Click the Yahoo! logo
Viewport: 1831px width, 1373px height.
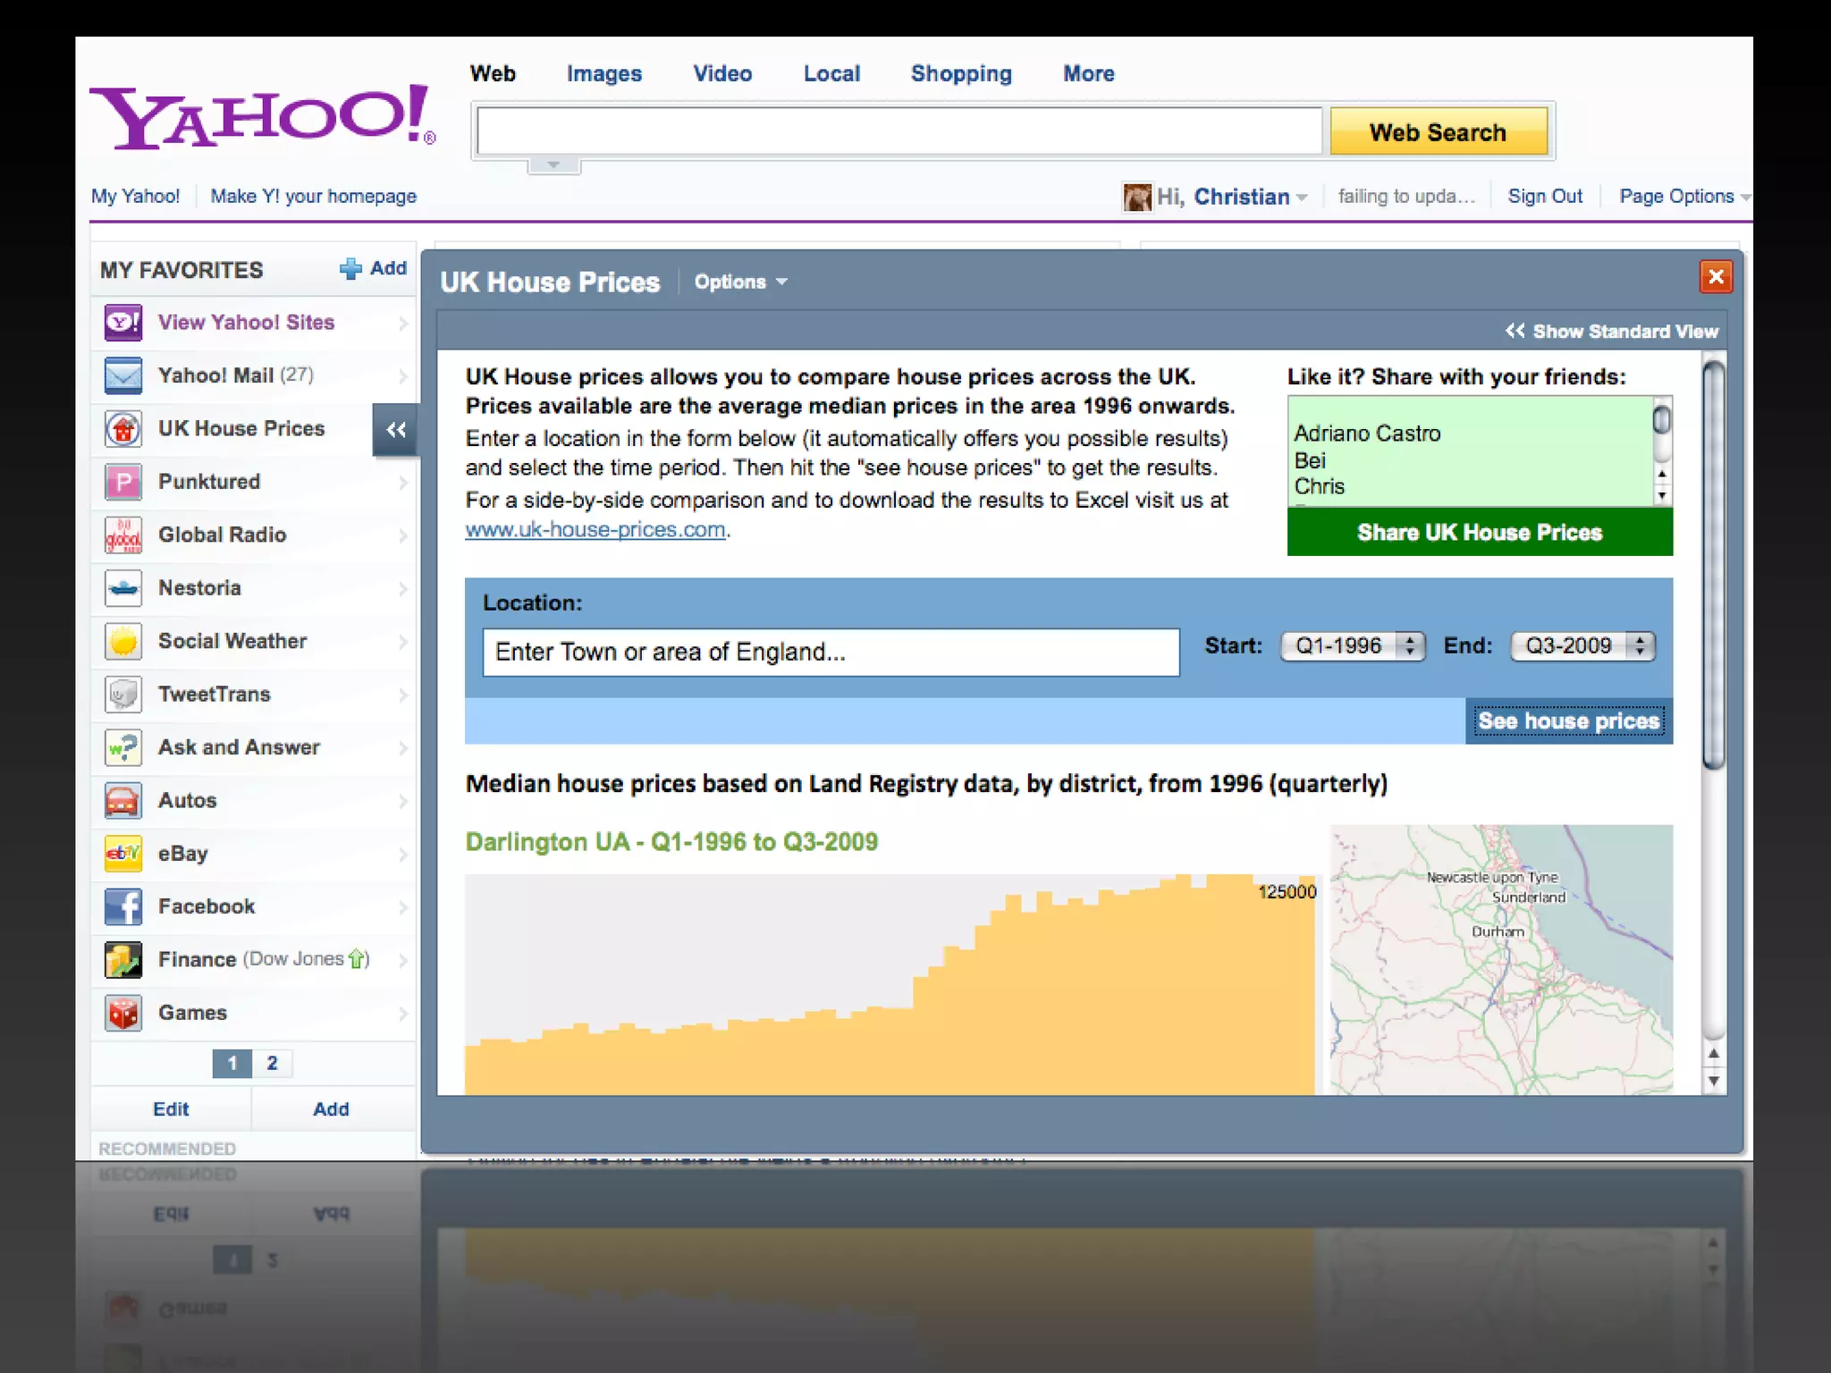pyautogui.click(x=262, y=116)
